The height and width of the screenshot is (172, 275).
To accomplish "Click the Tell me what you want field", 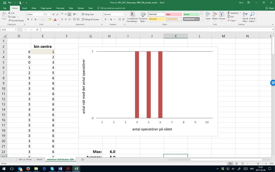I will (111, 8).
